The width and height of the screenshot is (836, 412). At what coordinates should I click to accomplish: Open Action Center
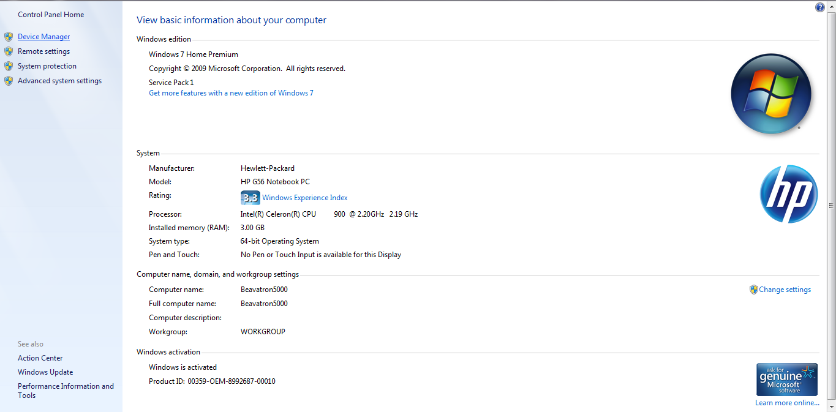point(40,358)
